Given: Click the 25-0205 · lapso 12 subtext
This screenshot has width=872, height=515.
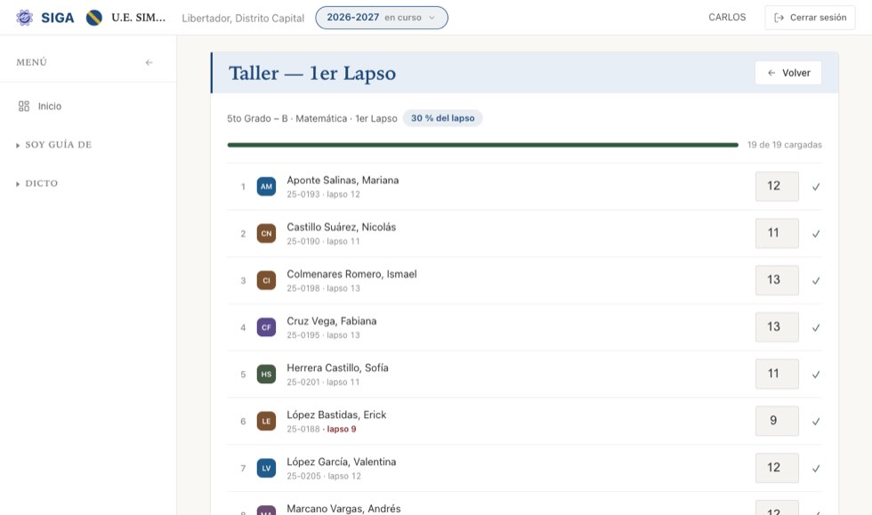Looking at the screenshot, I should click(324, 476).
